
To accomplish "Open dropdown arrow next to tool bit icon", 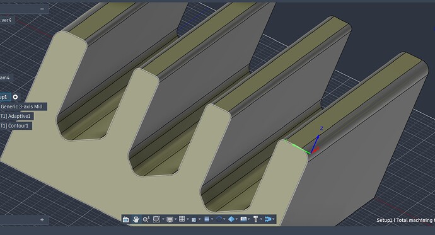I will pyautogui.click(x=261, y=219).
